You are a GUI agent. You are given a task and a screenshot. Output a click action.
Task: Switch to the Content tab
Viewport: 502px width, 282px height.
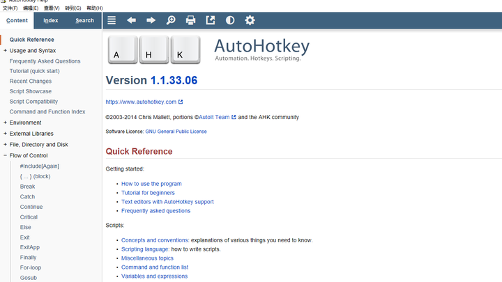(x=17, y=20)
